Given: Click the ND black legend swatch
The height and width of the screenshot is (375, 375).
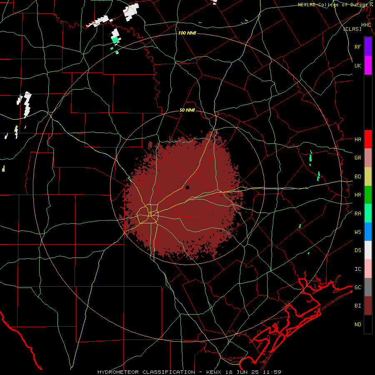Looking at the screenshot, I should [368, 324].
